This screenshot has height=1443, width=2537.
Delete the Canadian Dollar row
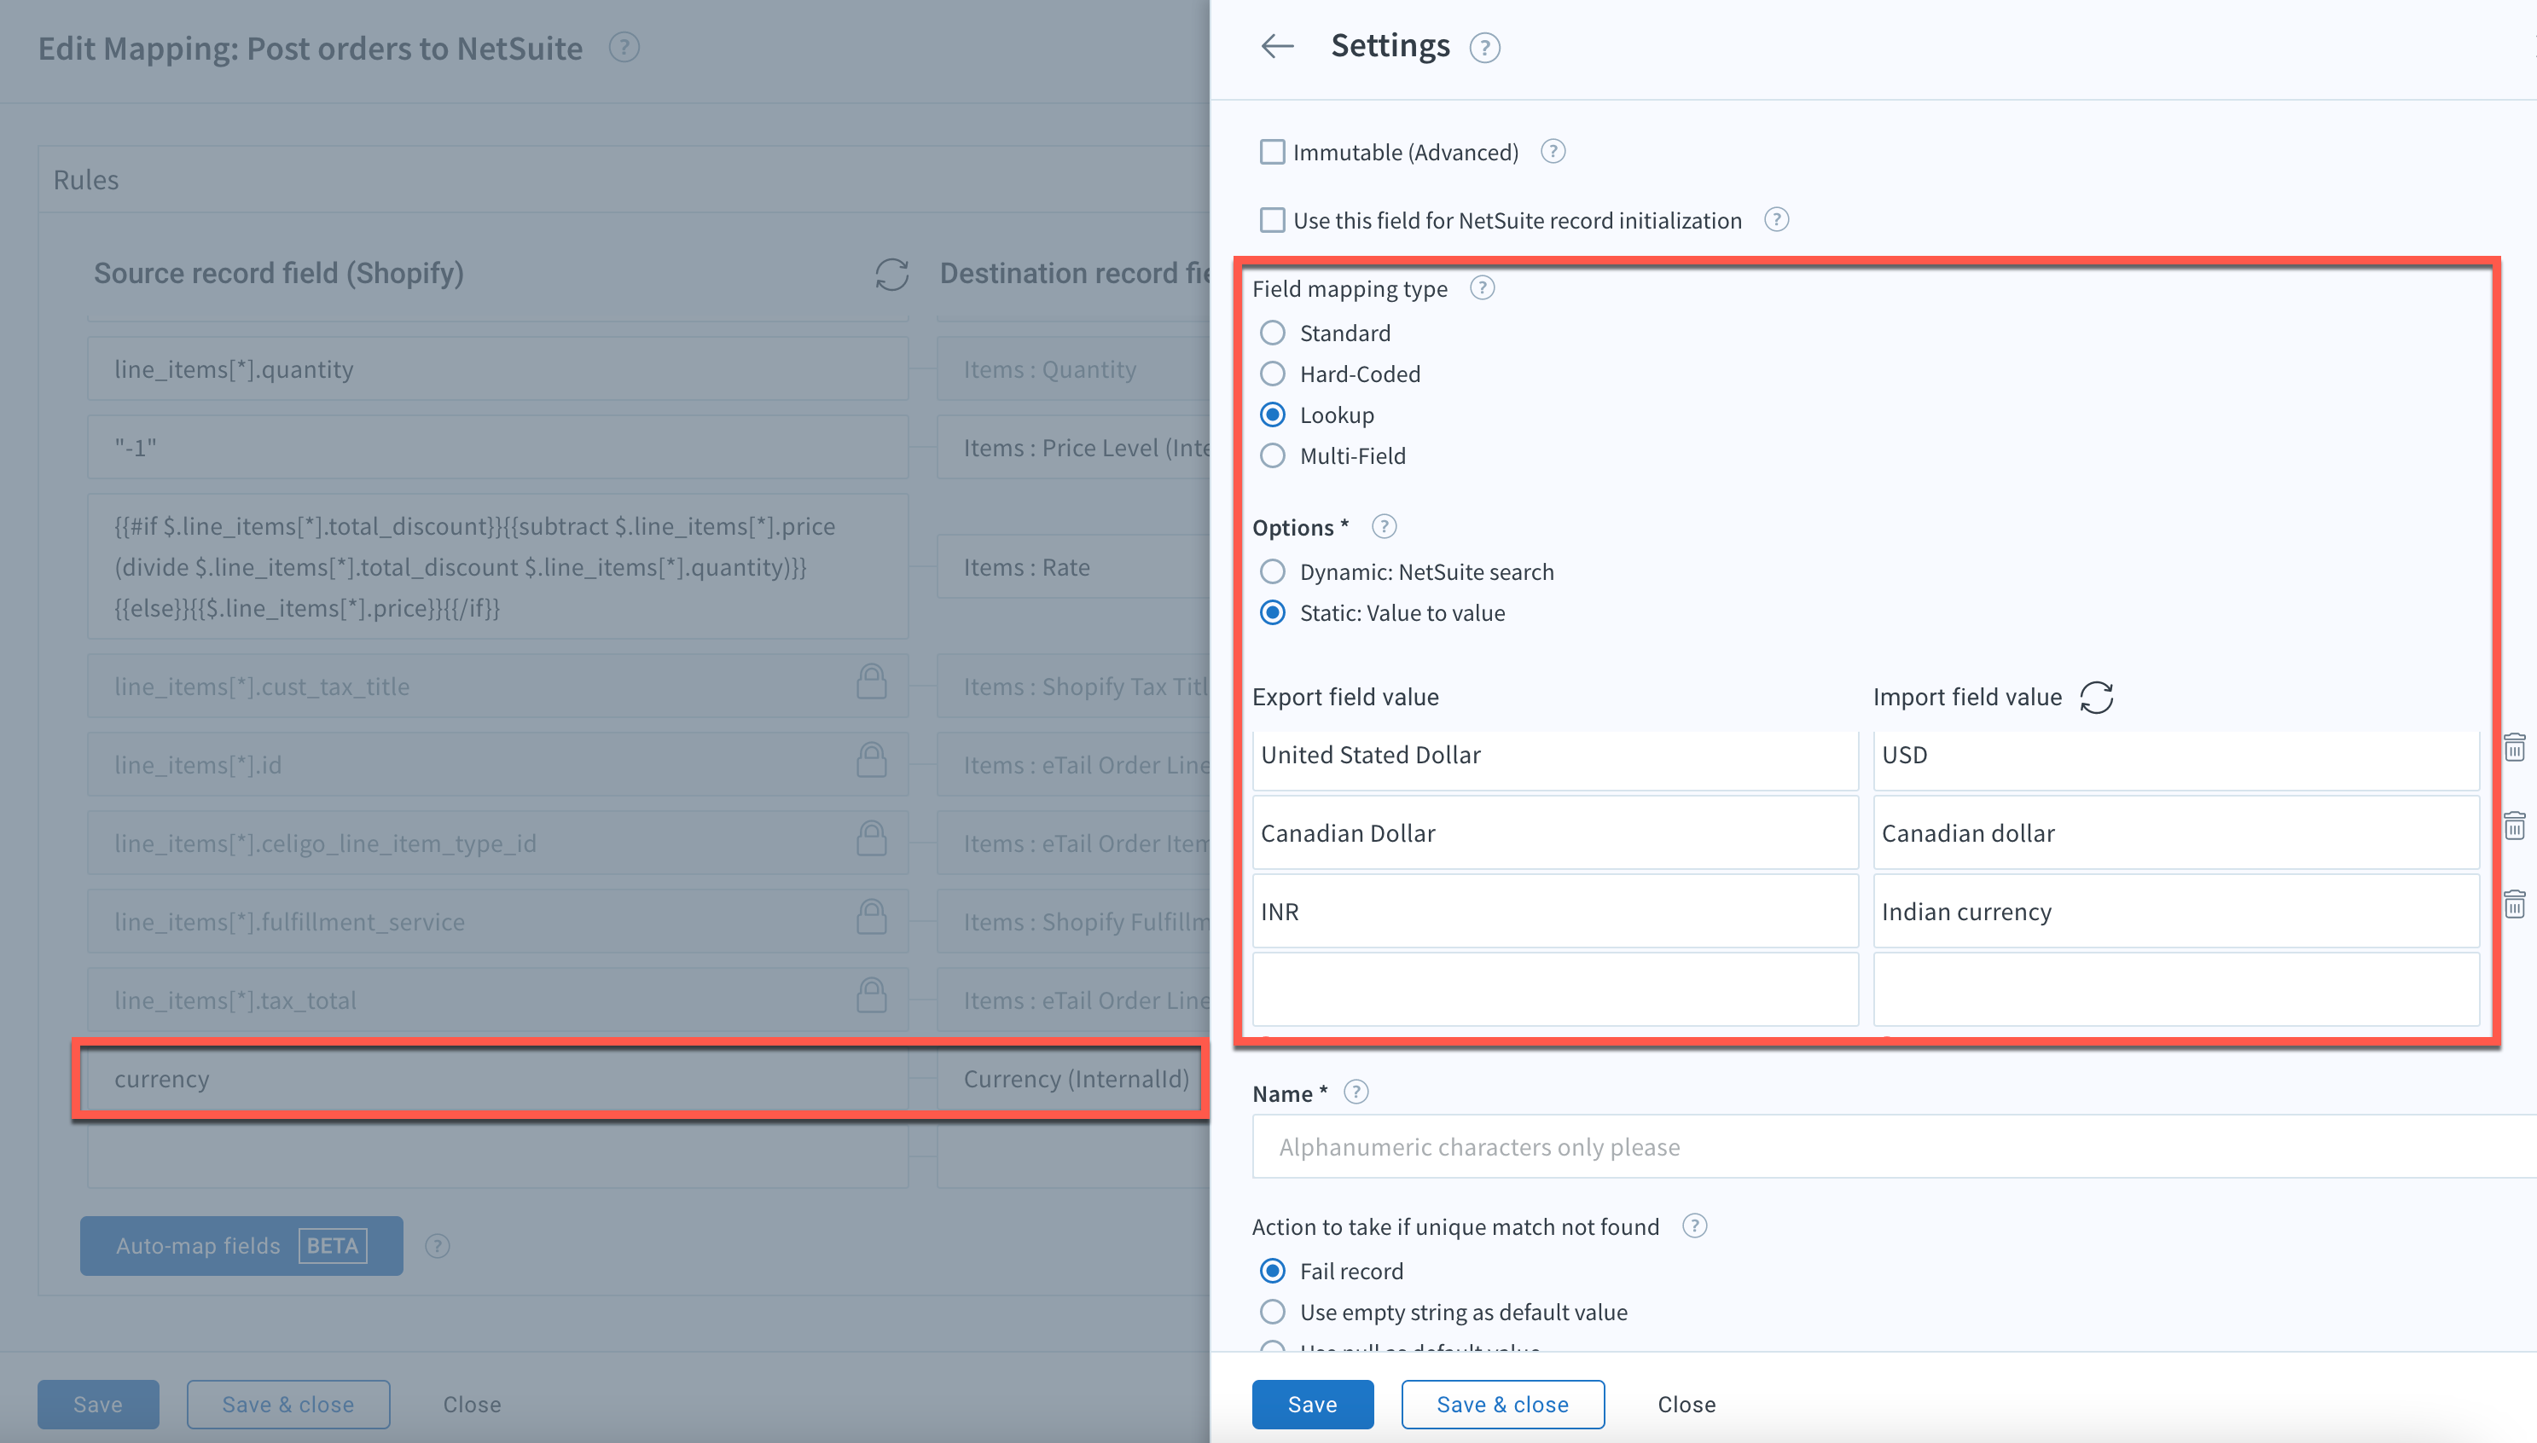pyautogui.click(x=2514, y=826)
